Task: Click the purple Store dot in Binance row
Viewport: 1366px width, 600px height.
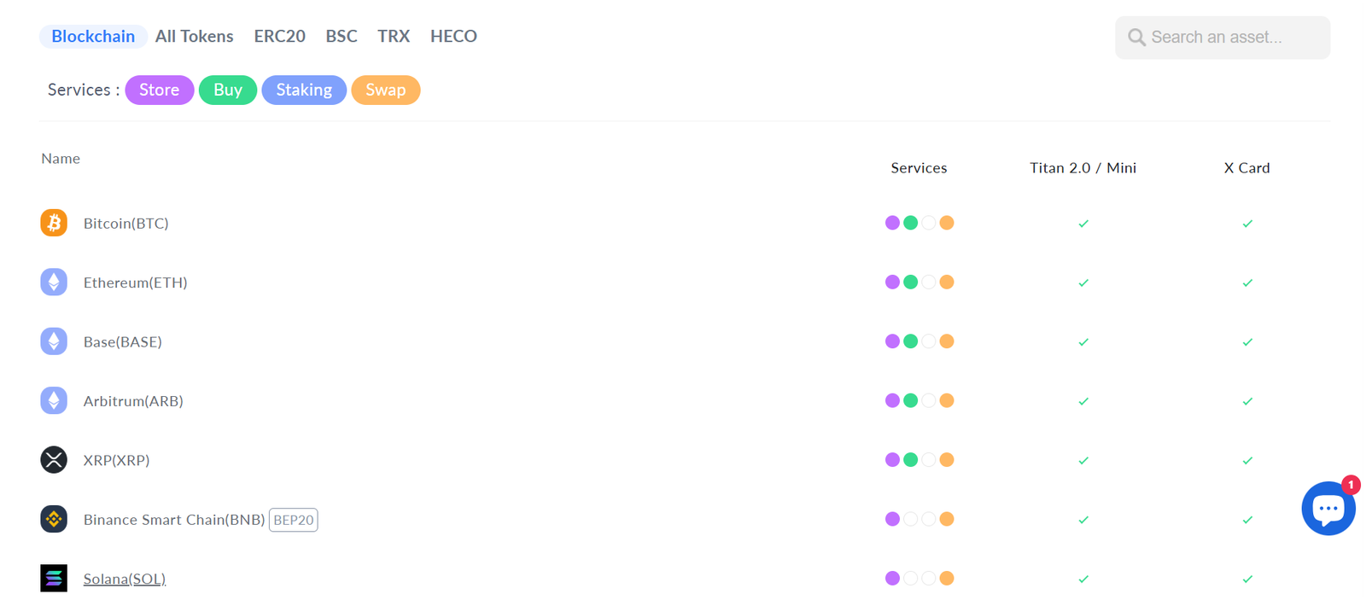Action: tap(892, 519)
